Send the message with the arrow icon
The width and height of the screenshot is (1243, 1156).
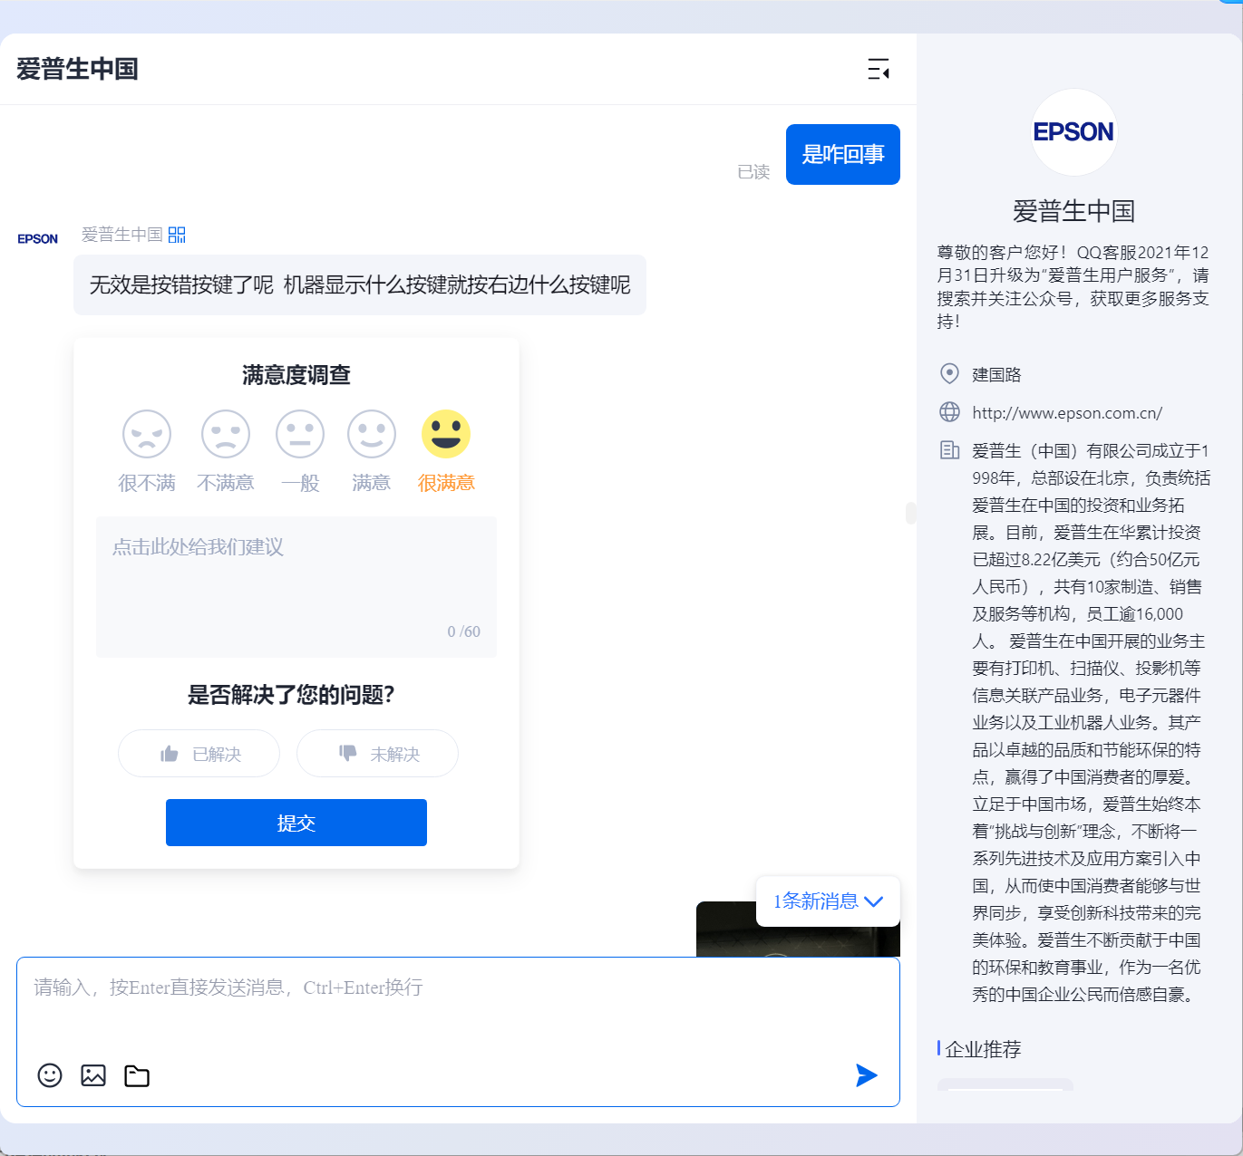click(867, 1075)
